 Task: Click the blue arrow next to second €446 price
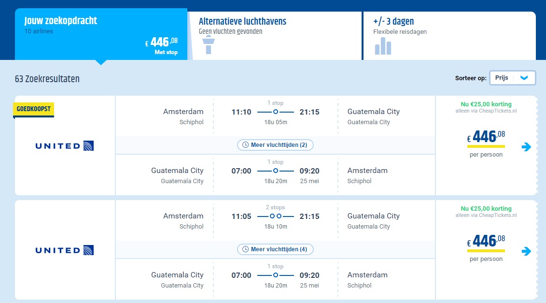point(526,251)
